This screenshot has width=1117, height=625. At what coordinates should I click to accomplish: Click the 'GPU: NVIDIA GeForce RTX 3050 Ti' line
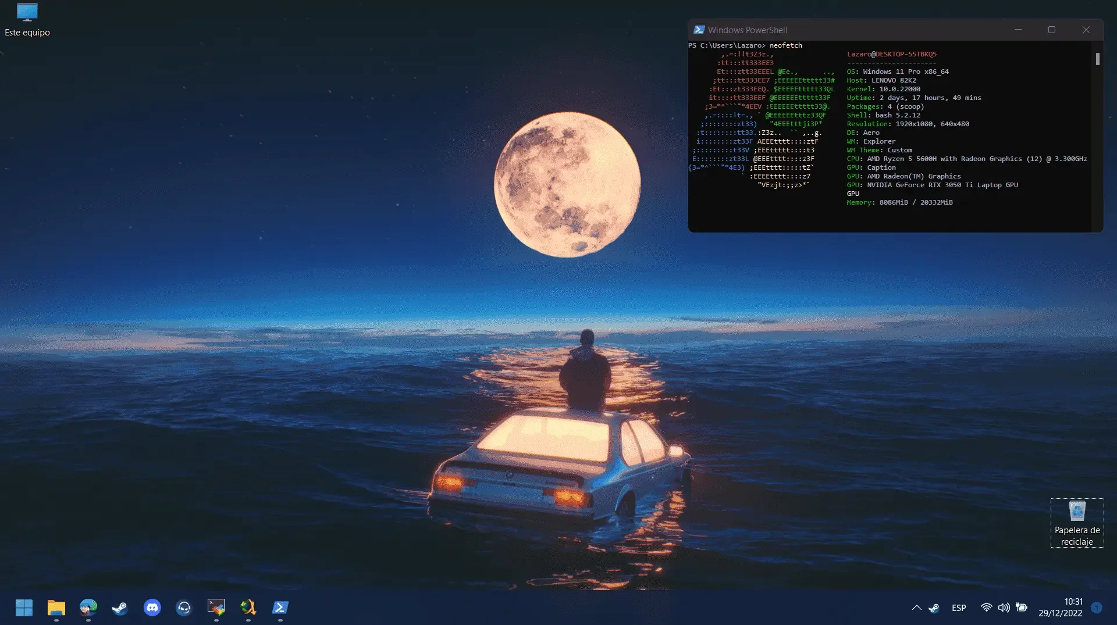coord(932,185)
